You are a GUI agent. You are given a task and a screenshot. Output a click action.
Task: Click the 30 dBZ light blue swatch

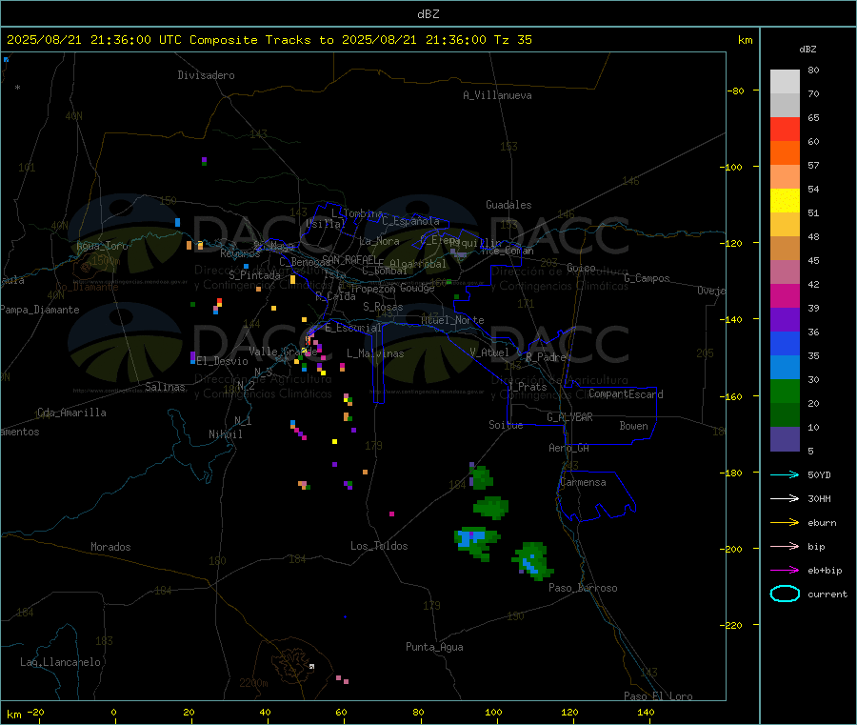785,368
